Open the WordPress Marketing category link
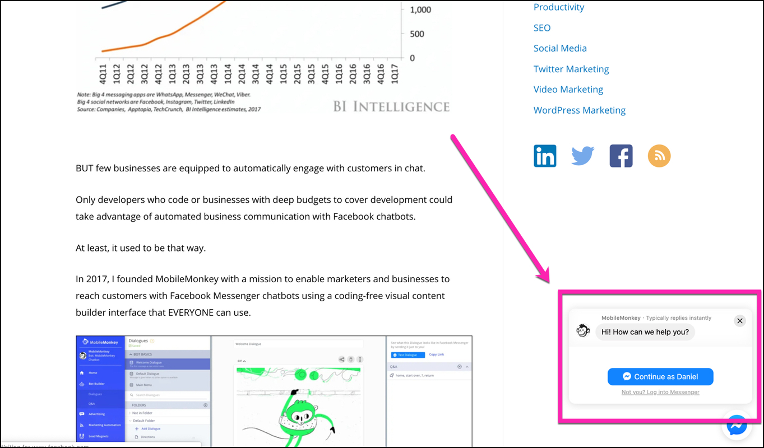 point(579,110)
